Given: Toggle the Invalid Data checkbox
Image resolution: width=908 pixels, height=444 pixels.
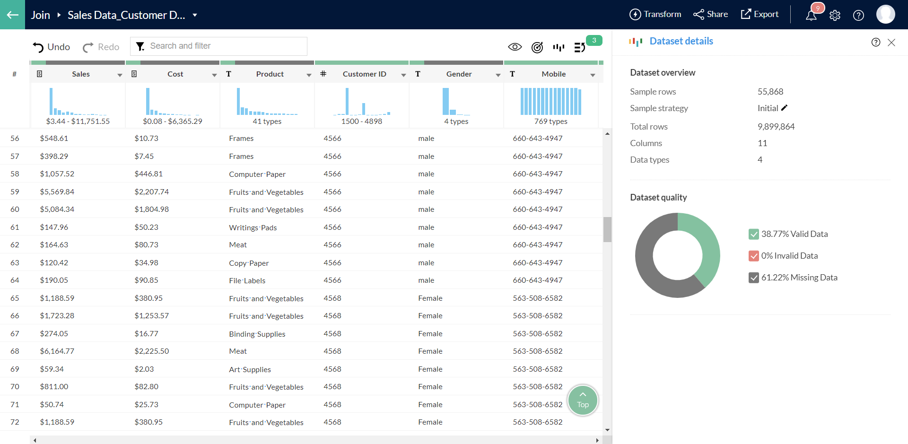Looking at the screenshot, I should coord(754,256).
